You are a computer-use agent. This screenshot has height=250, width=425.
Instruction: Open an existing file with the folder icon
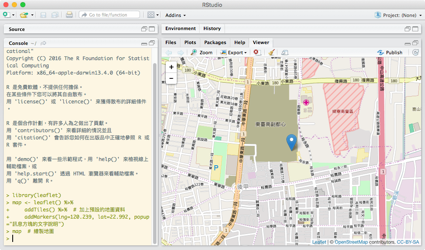point(23,15)
